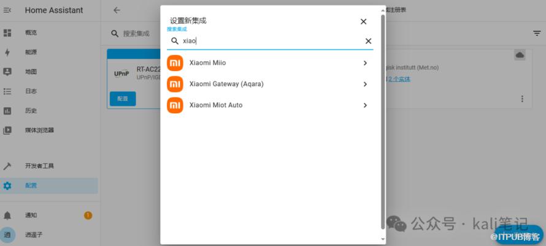
Task: Click the cloud icon on Met.no card
Action: pyautogui.click(x=520, y=55)
